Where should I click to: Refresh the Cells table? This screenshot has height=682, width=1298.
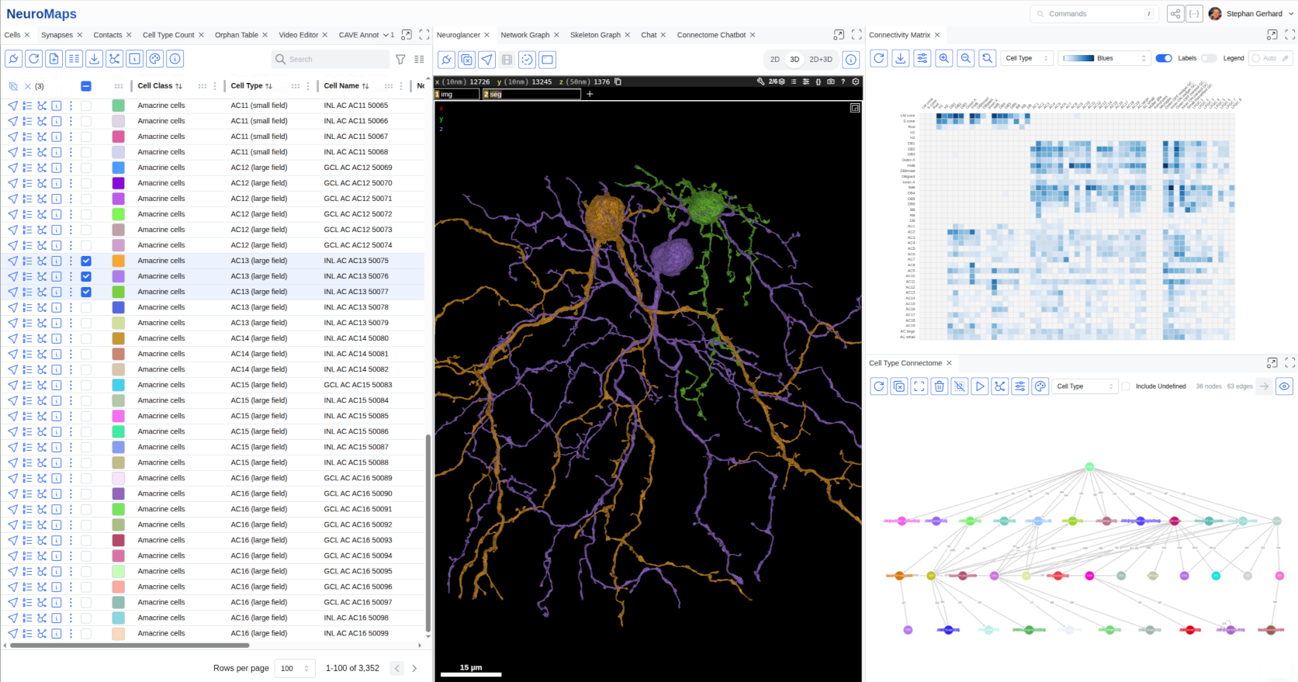33,58
